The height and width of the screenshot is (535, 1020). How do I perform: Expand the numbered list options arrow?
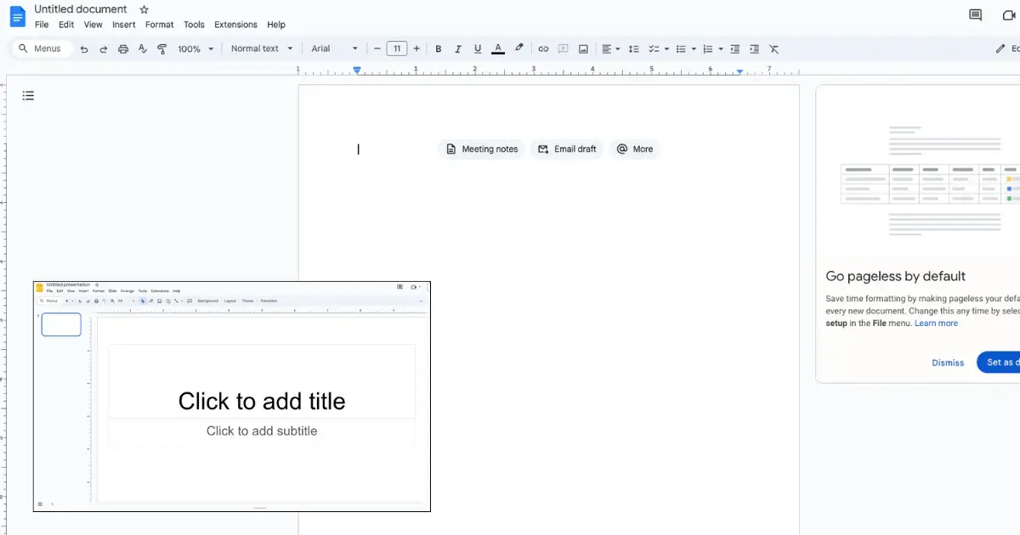point(721,49)
